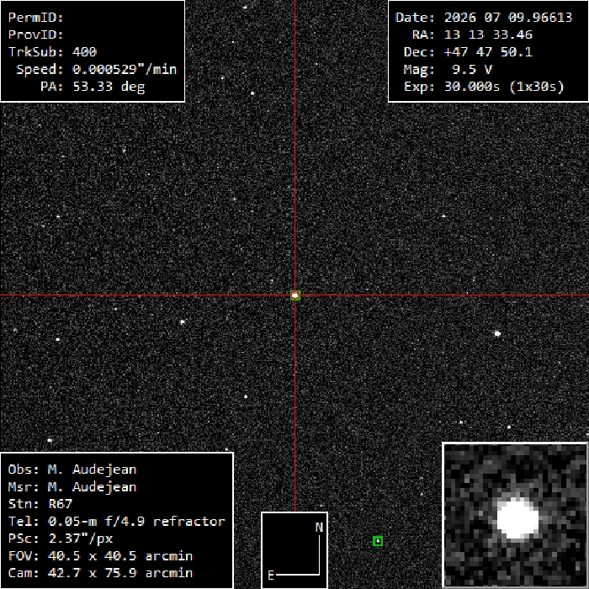Select the FOV 40.5 x 40.5 arcmin line
The height and width of the screenshot is (589, 589).
pos(100,555)
